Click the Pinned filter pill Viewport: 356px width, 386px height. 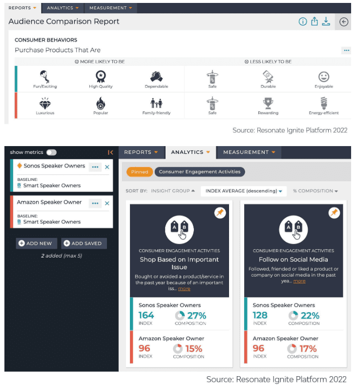pos(140,172)
